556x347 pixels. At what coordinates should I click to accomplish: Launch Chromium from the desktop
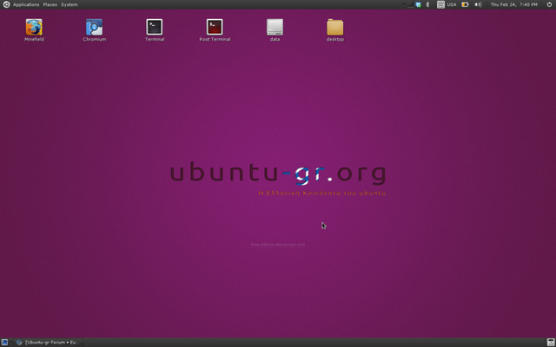point(94,28)
